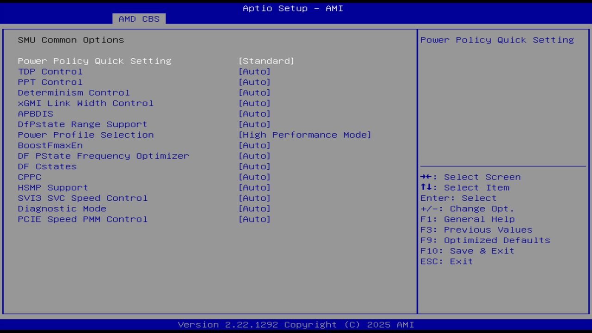Viewport: 592px width, 333px height.
Task: Open the BoostFmaxEn [Auto] value
Action: pos(254,145)
